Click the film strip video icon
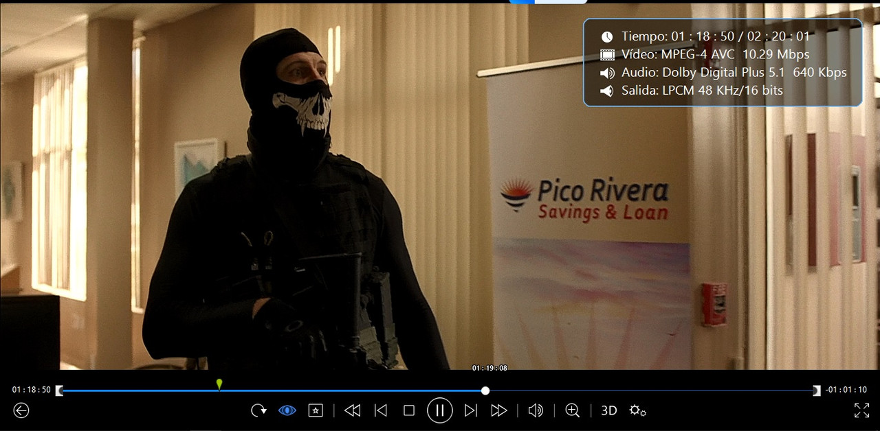 point(606,54)
